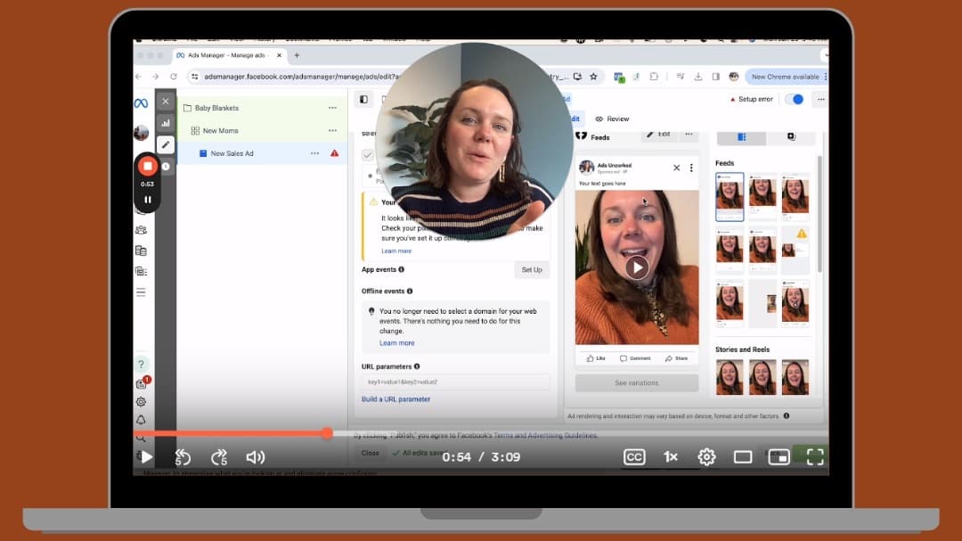Toggle the side panel layout icon
The height and width of the screenshot is (541, 962).
tap(363, 100)
